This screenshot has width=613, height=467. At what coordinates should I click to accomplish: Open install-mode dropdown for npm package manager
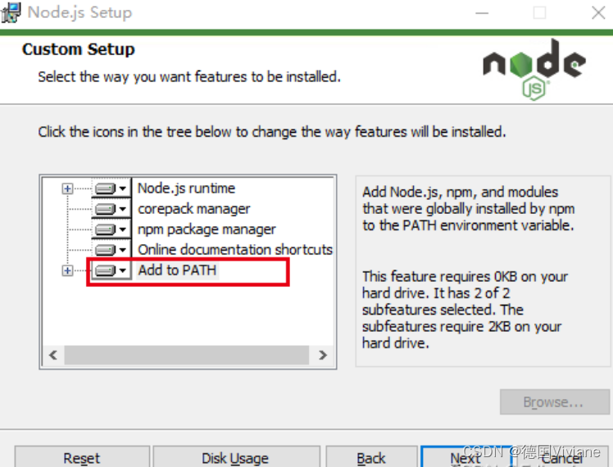[x=111, y=229]
